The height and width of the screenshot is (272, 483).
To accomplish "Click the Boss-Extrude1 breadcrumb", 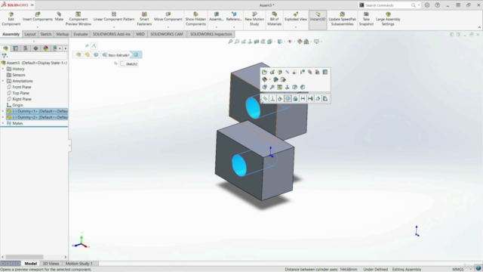I will (x=116, y=55).
